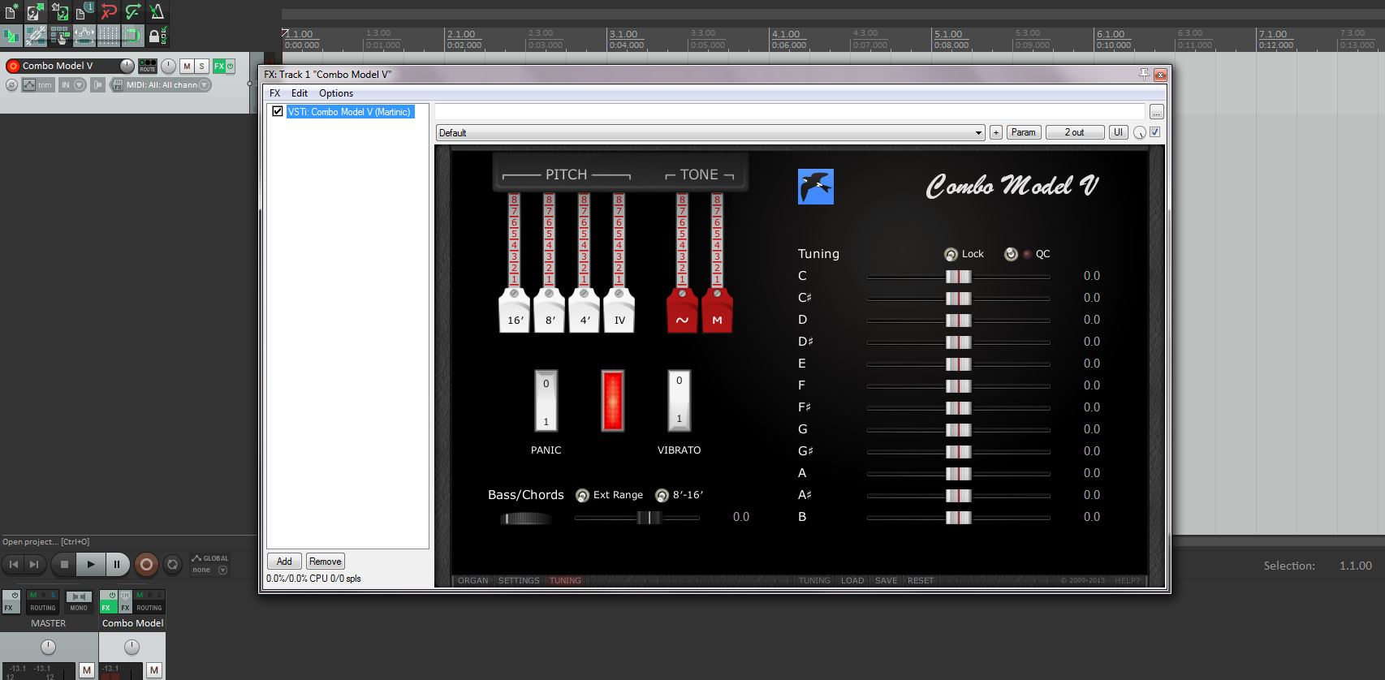1385x680 pixels.
Task: Open project settings via the info icon
Action: pyautogui.click(x=84, y=11)
